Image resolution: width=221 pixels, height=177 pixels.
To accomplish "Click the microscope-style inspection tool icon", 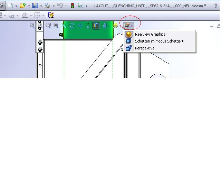I will point(25,15).
